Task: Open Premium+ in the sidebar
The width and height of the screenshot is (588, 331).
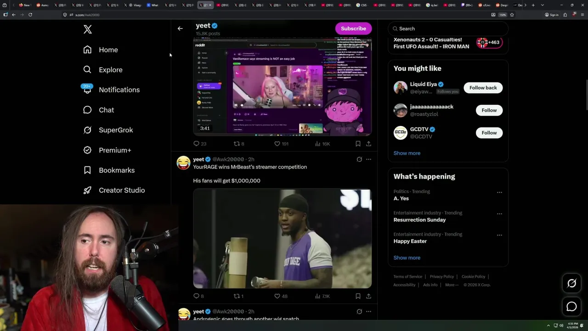Action: click(107, 150)
